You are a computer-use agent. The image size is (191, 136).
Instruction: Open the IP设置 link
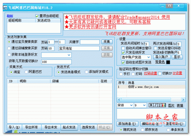tap(177, 73)
